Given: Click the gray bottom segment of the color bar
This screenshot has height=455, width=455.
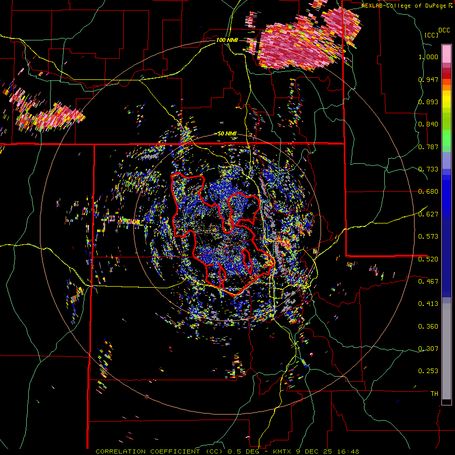Looking at the screenshot, I should (446, 351).
